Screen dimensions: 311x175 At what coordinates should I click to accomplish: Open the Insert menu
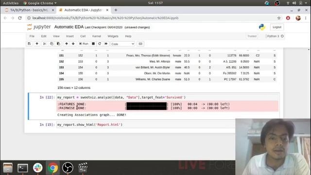[70, 36]
